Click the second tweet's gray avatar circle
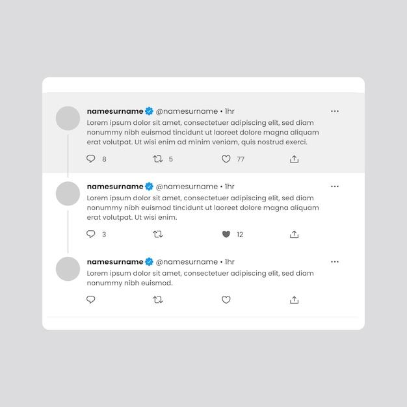 point(68,193)
